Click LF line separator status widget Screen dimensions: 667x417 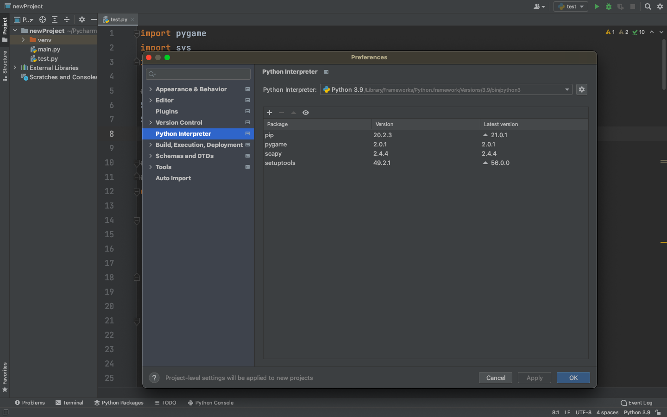(x=567, y=412)
